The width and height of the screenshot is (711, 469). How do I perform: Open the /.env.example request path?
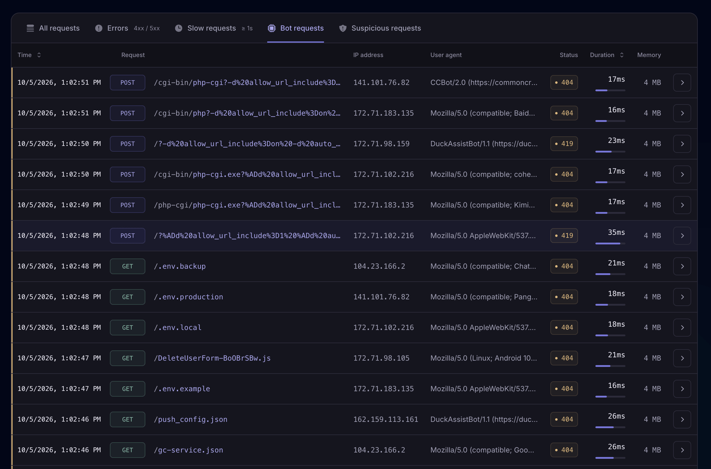coord(182,389)
